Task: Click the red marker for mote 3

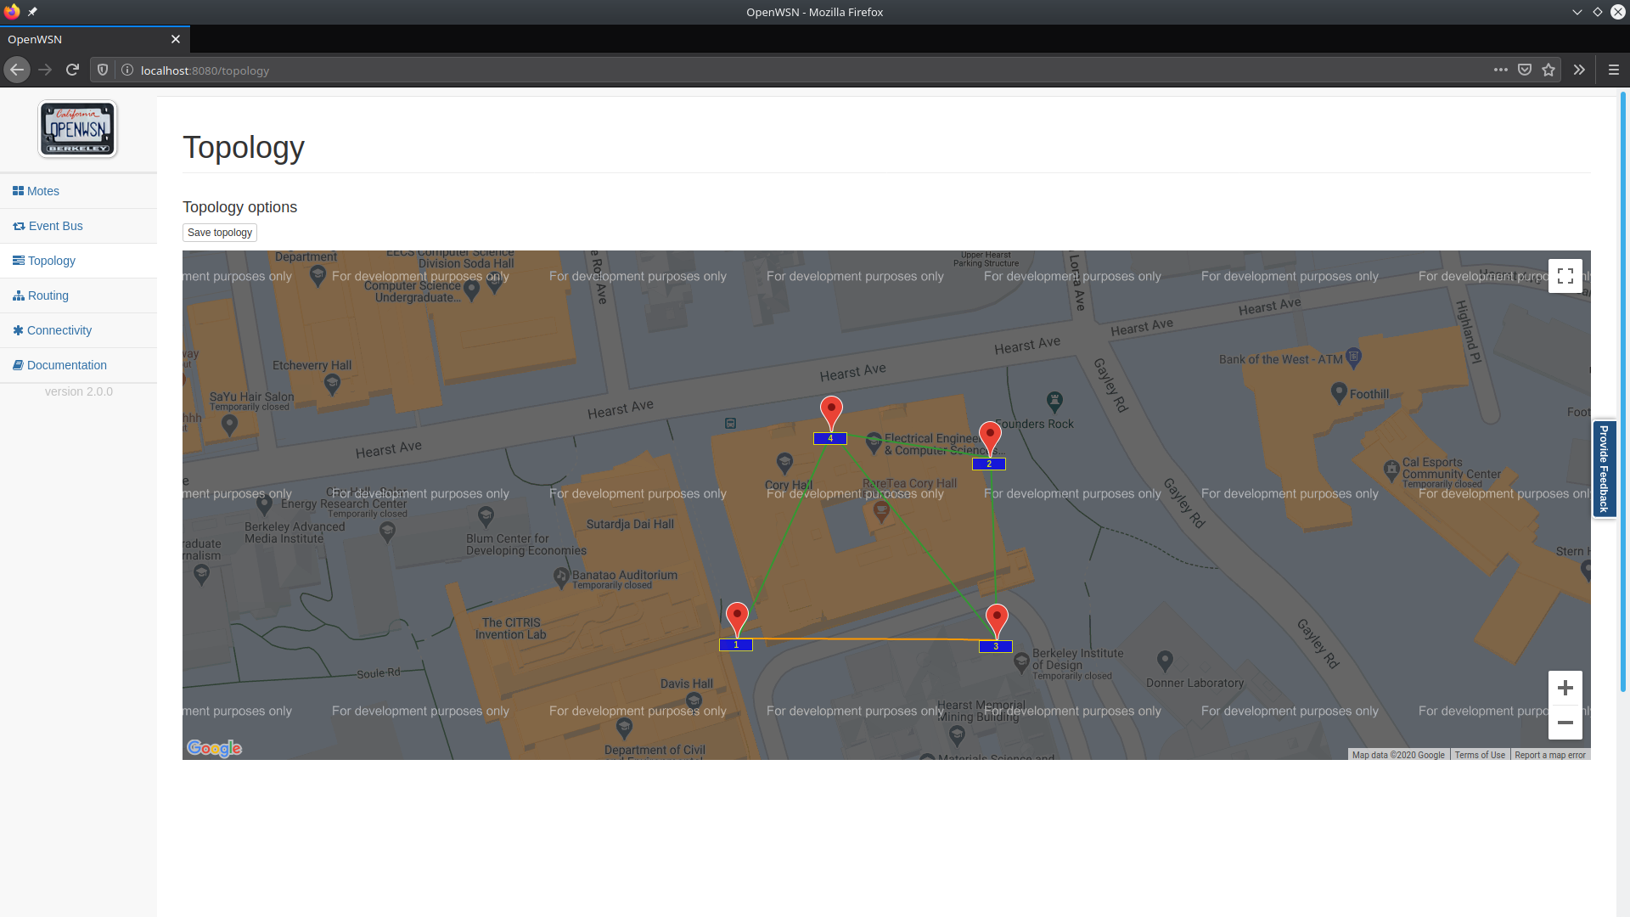Action: click(997, 621)
